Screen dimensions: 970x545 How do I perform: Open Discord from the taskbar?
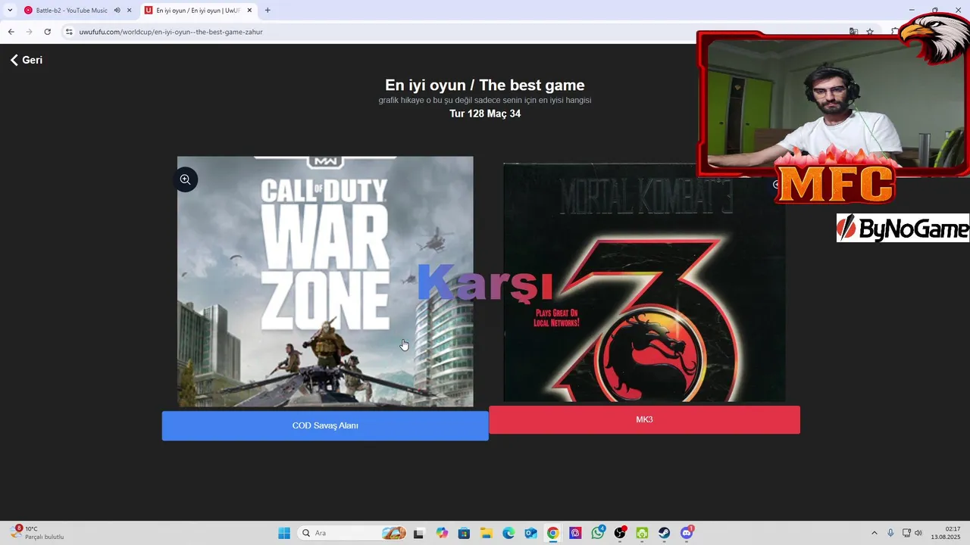coord(687,533)
